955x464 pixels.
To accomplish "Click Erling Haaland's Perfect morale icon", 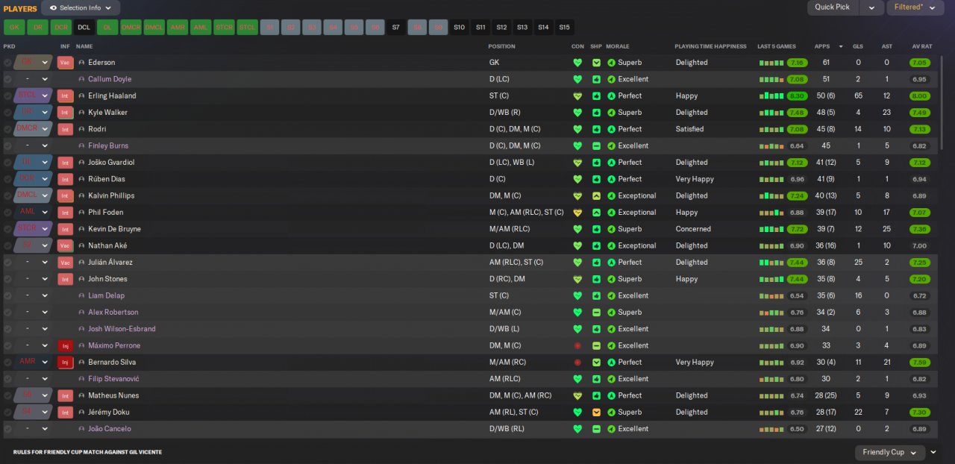I will [x=611, y=96].
